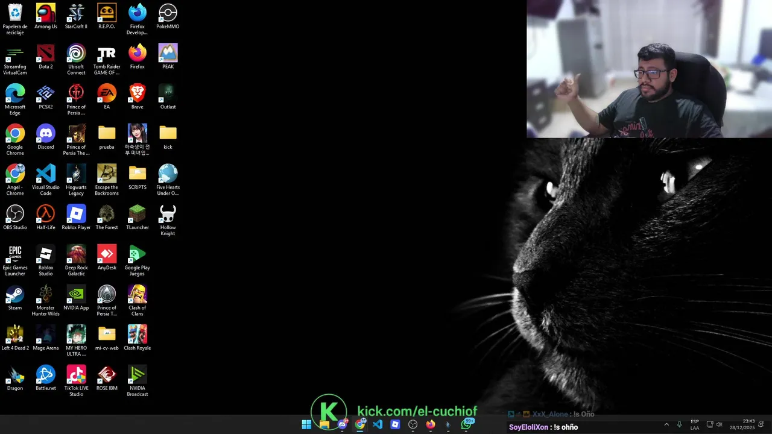Viewport: 772px width, 434px height.
Task: Select the Clash of Clans icon
Action: click(x=138, y=300)
